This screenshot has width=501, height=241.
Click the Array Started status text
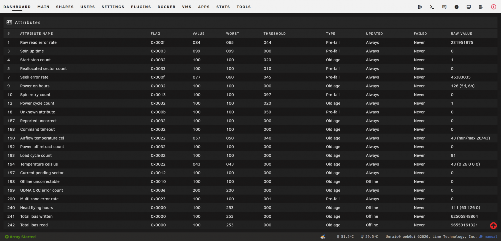(23, 237)
